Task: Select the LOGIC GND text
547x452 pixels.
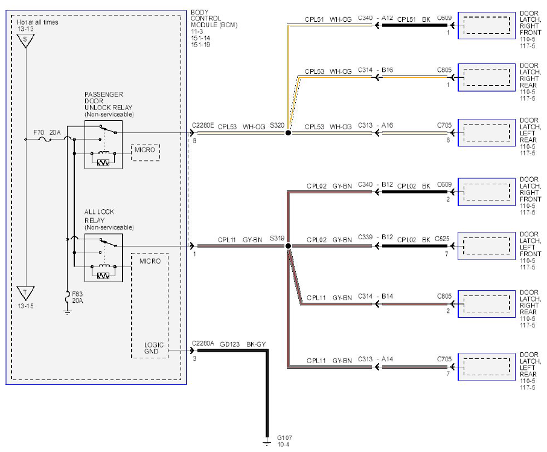Action: (153, 348)
